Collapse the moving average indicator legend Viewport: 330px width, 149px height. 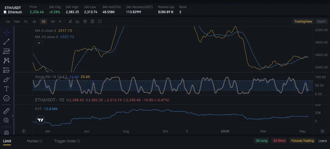tap(39, 43)
